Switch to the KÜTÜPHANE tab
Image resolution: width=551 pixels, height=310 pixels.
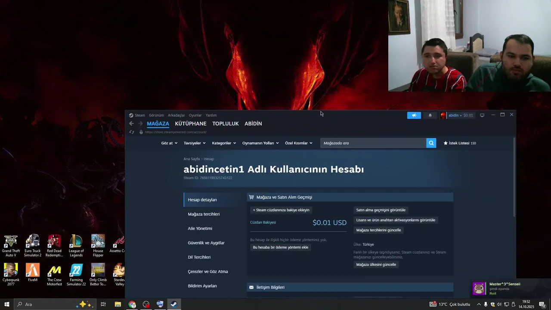191,124
